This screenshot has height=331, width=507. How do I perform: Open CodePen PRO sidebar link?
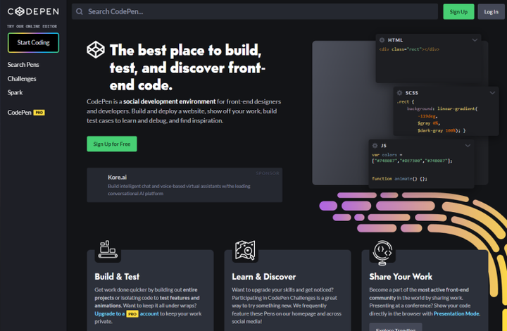(x=26, y=113)
